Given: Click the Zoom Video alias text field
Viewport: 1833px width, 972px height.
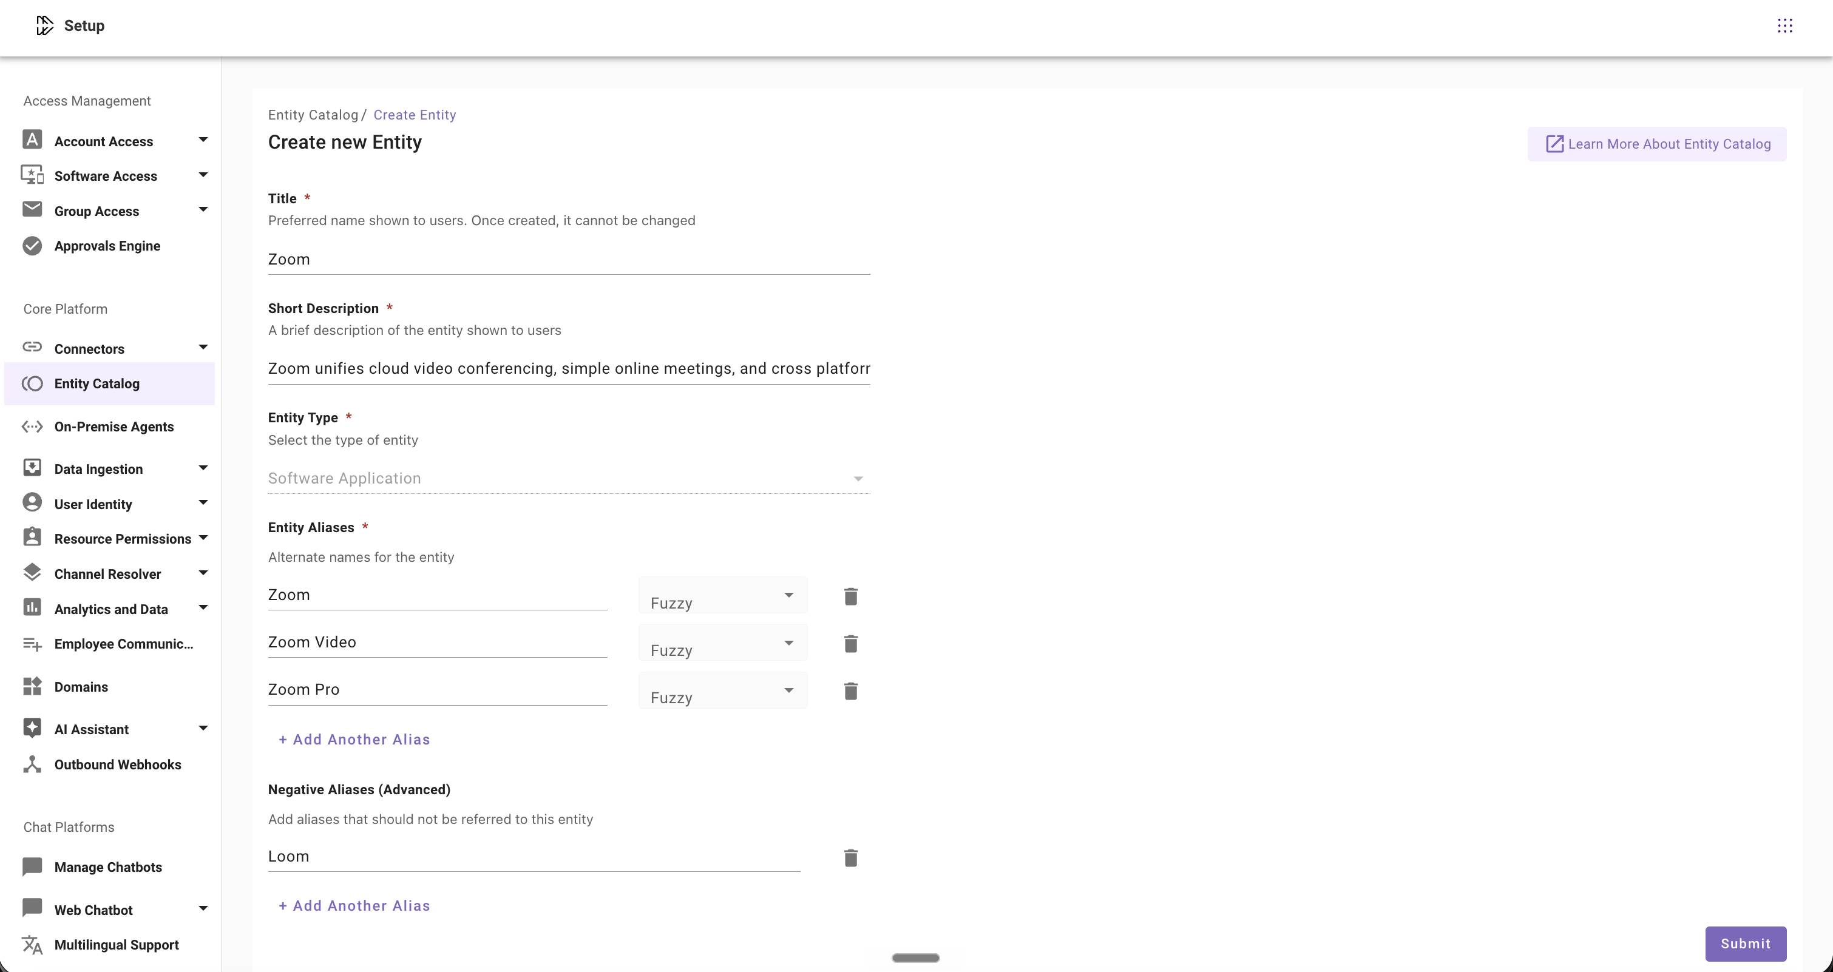Looking at the screenshot, I should coord(437,642).
